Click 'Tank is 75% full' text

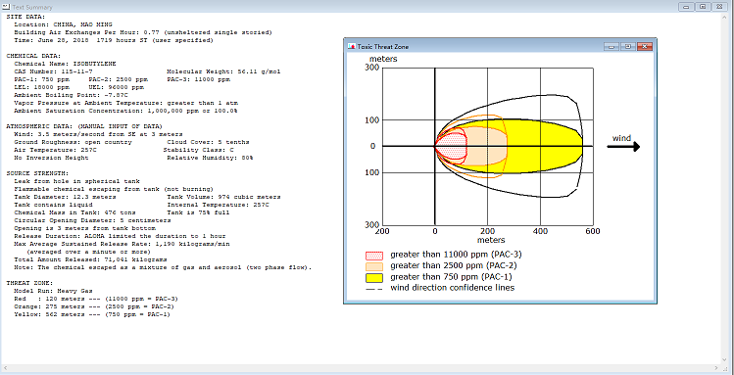coord(199,213)
